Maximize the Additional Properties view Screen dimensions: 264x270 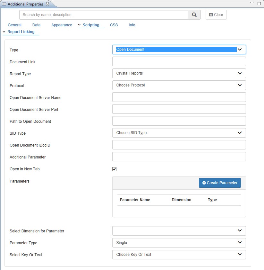[259, 4]
